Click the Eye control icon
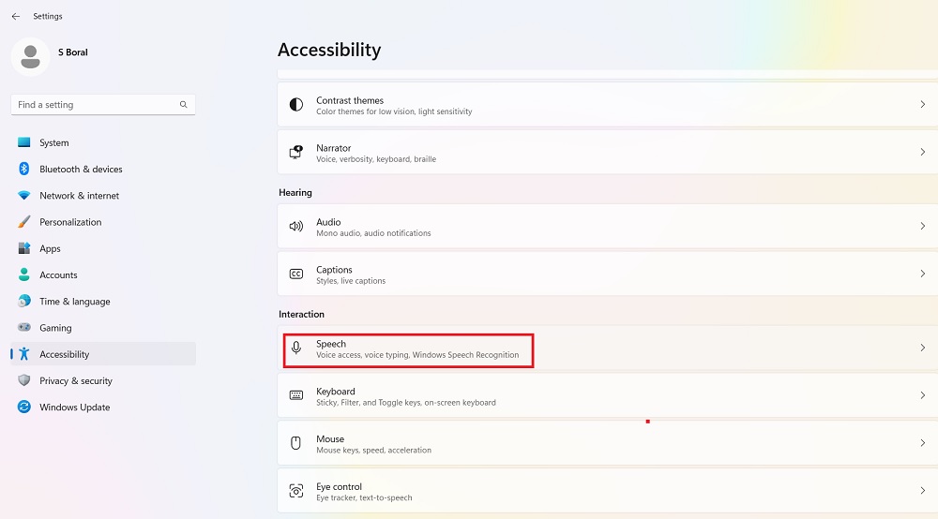938x519 pixels. click(296, 490)
